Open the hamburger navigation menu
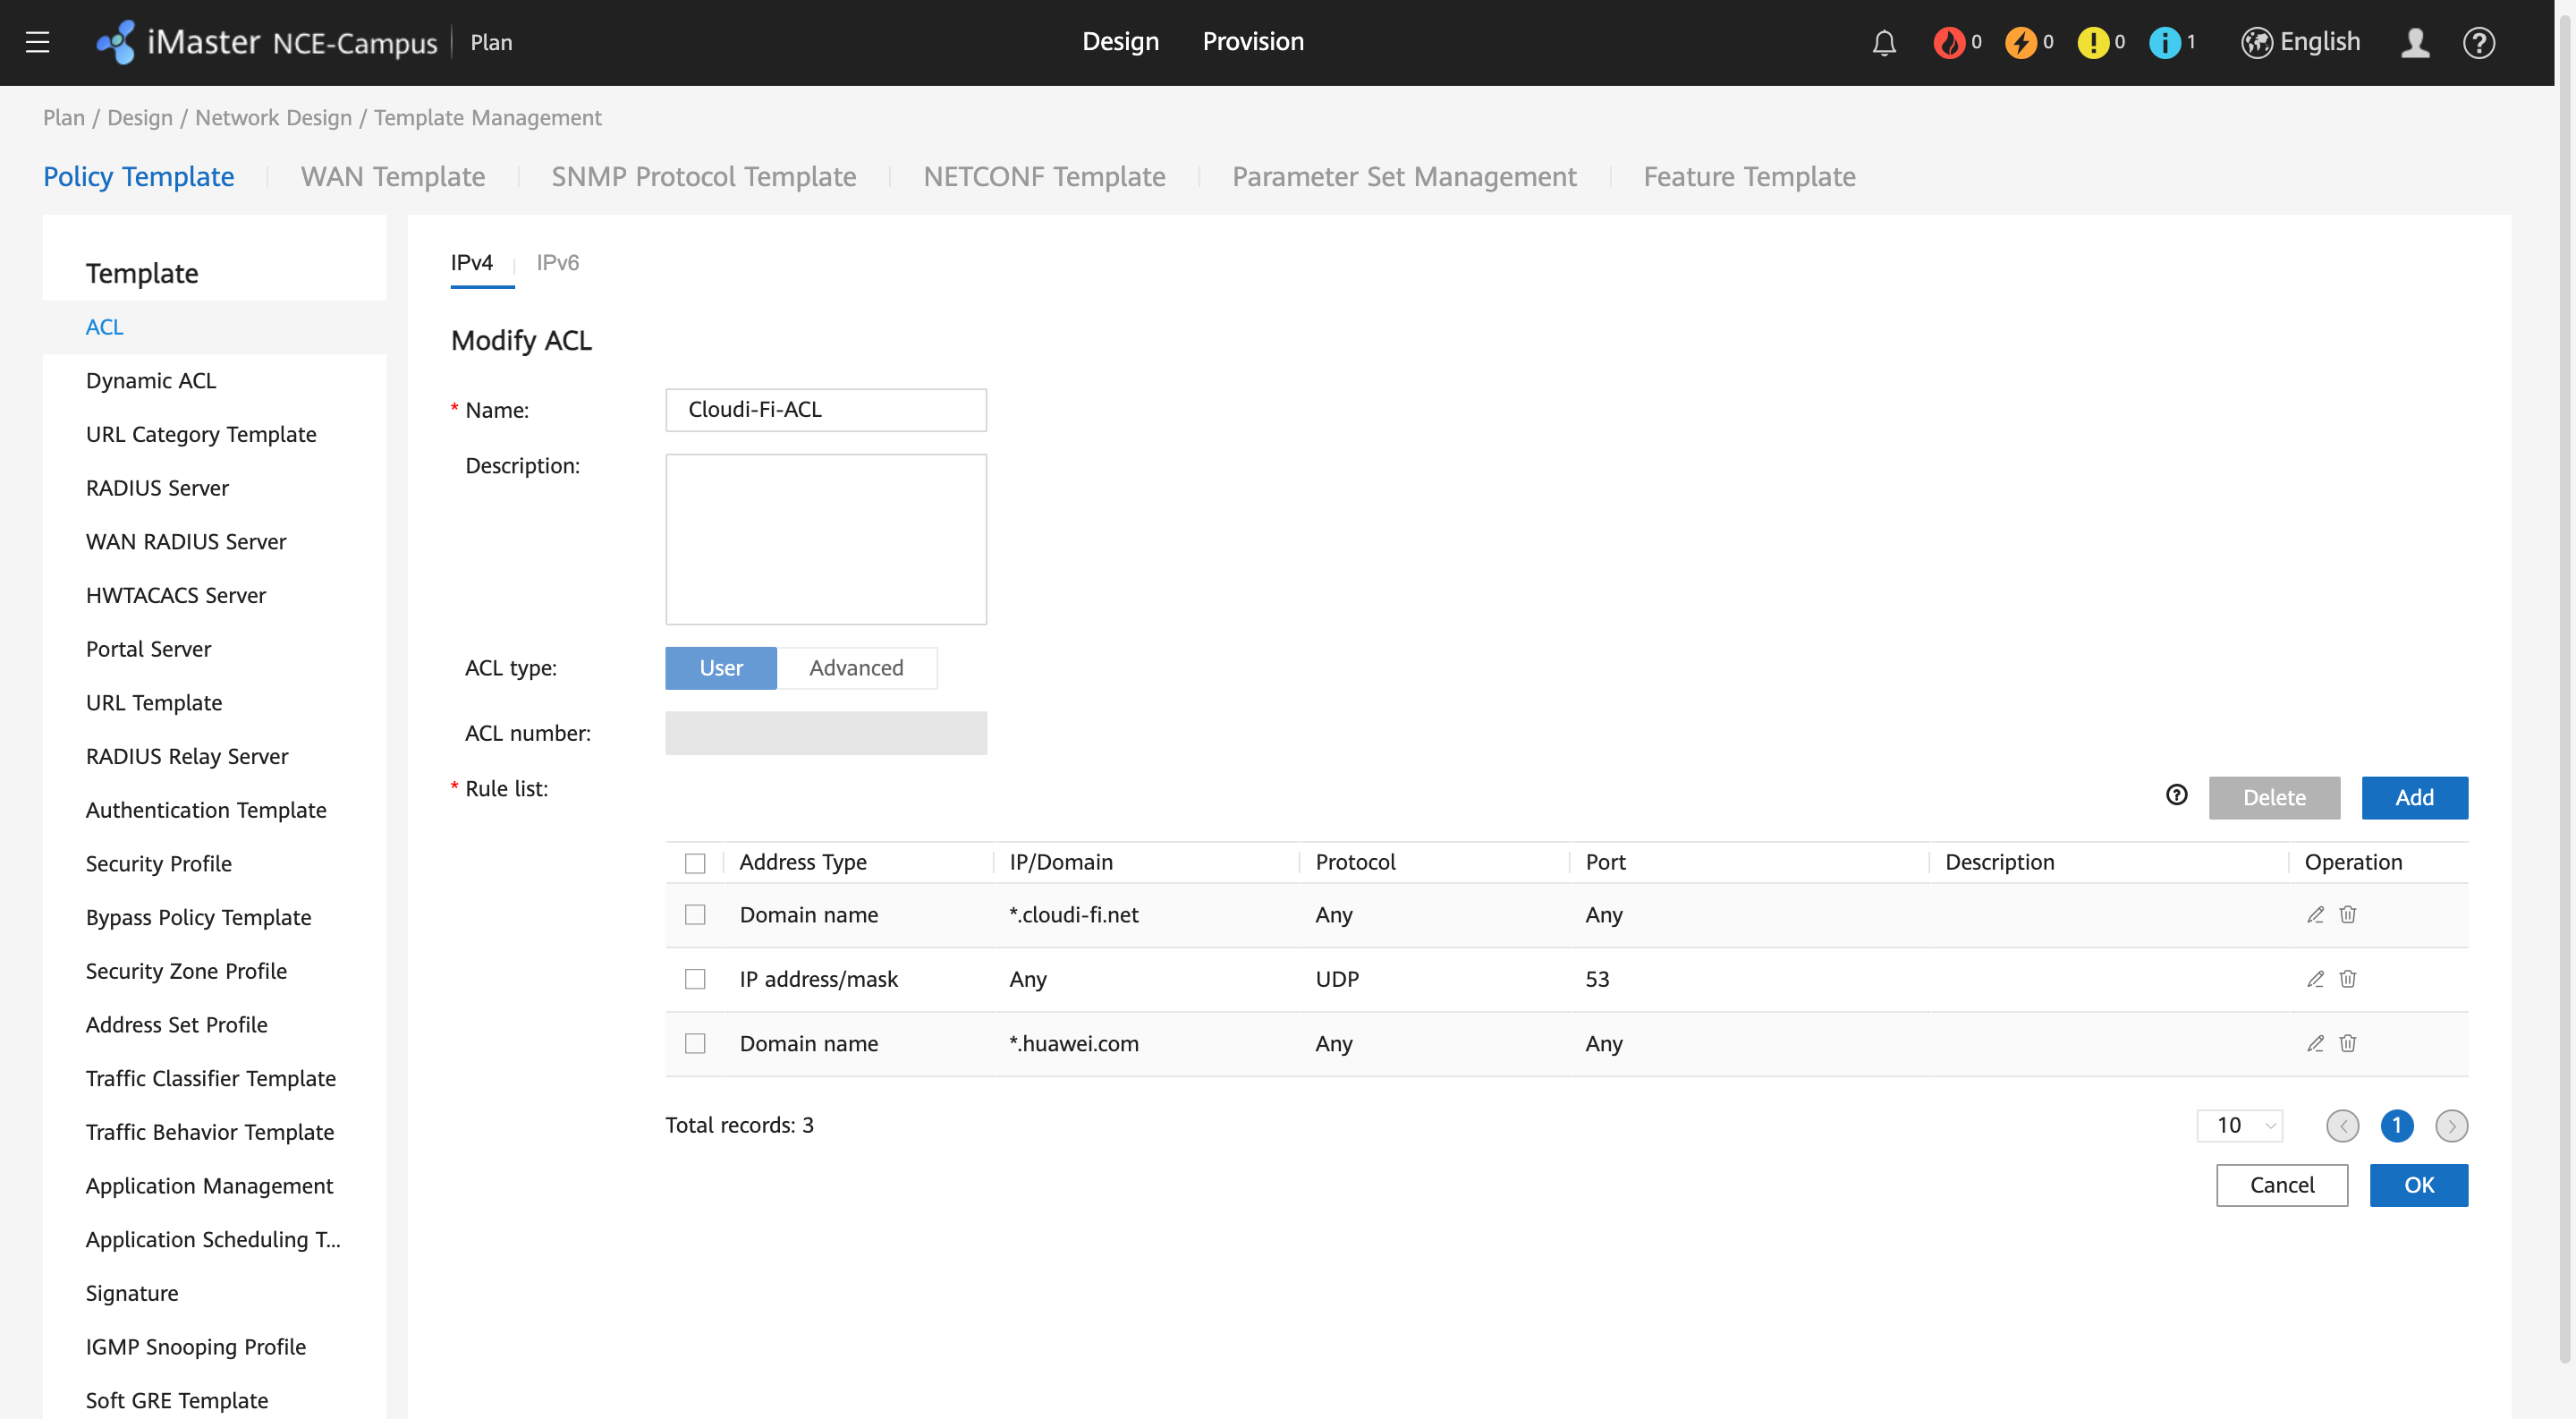 click(37, 42)
